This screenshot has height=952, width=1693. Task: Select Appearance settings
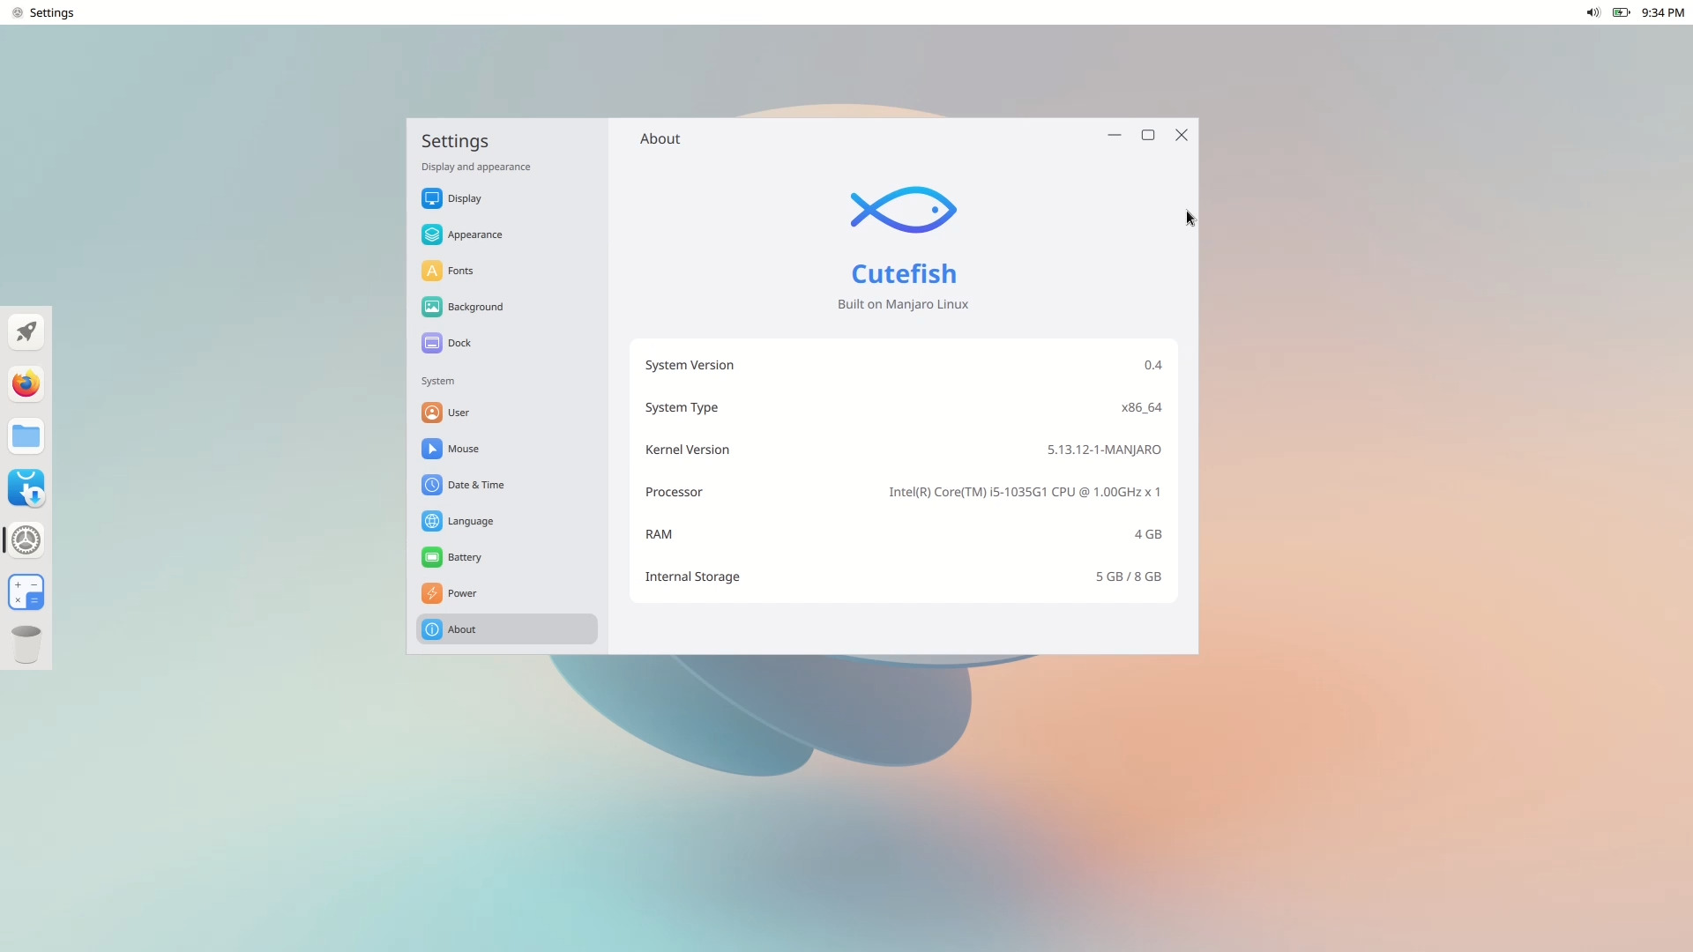[x=474, y=234]
